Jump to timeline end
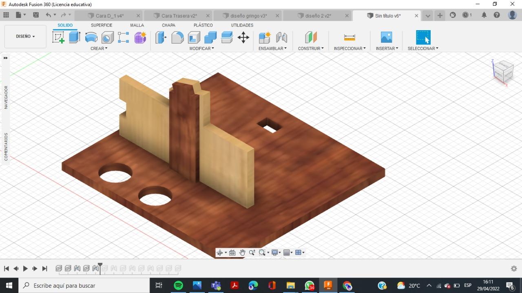 45,269
